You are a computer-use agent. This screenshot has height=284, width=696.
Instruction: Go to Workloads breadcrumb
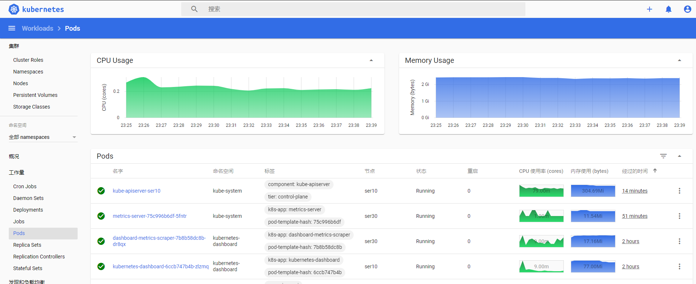[37, 28]
